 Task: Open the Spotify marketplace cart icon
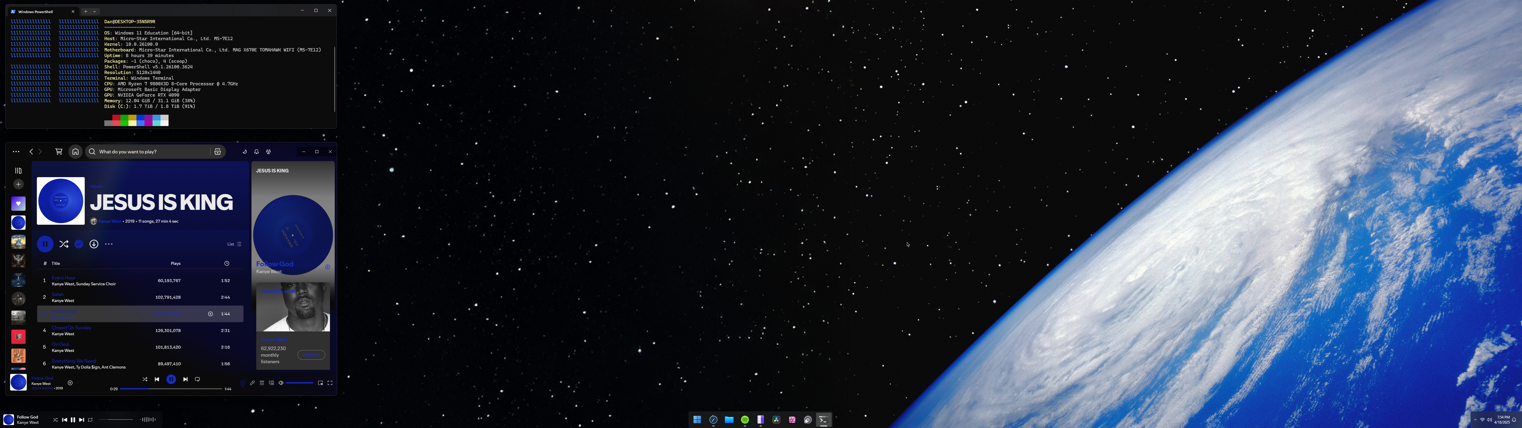[x=59, y=152]
